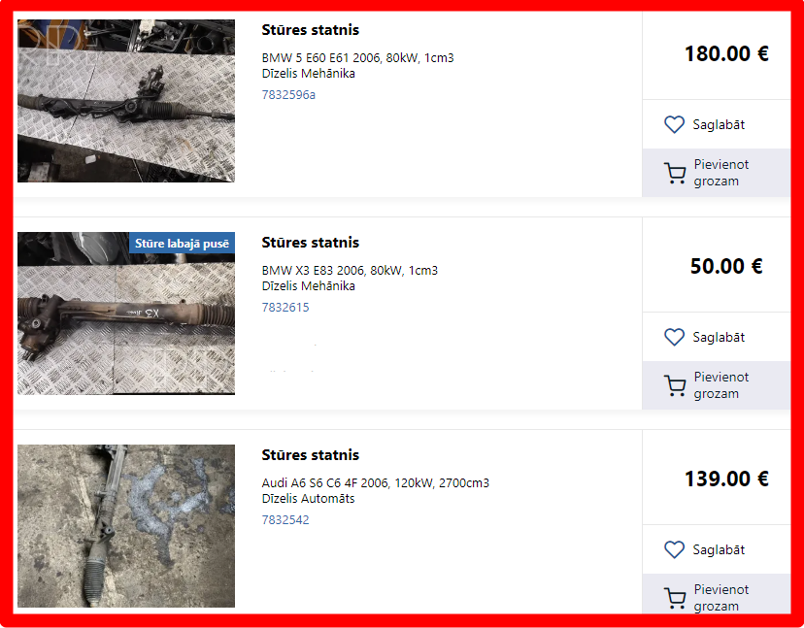Viewport: 804px width, 628px height.
Task: Open part code link 7832596a
Action: (288, 95)
